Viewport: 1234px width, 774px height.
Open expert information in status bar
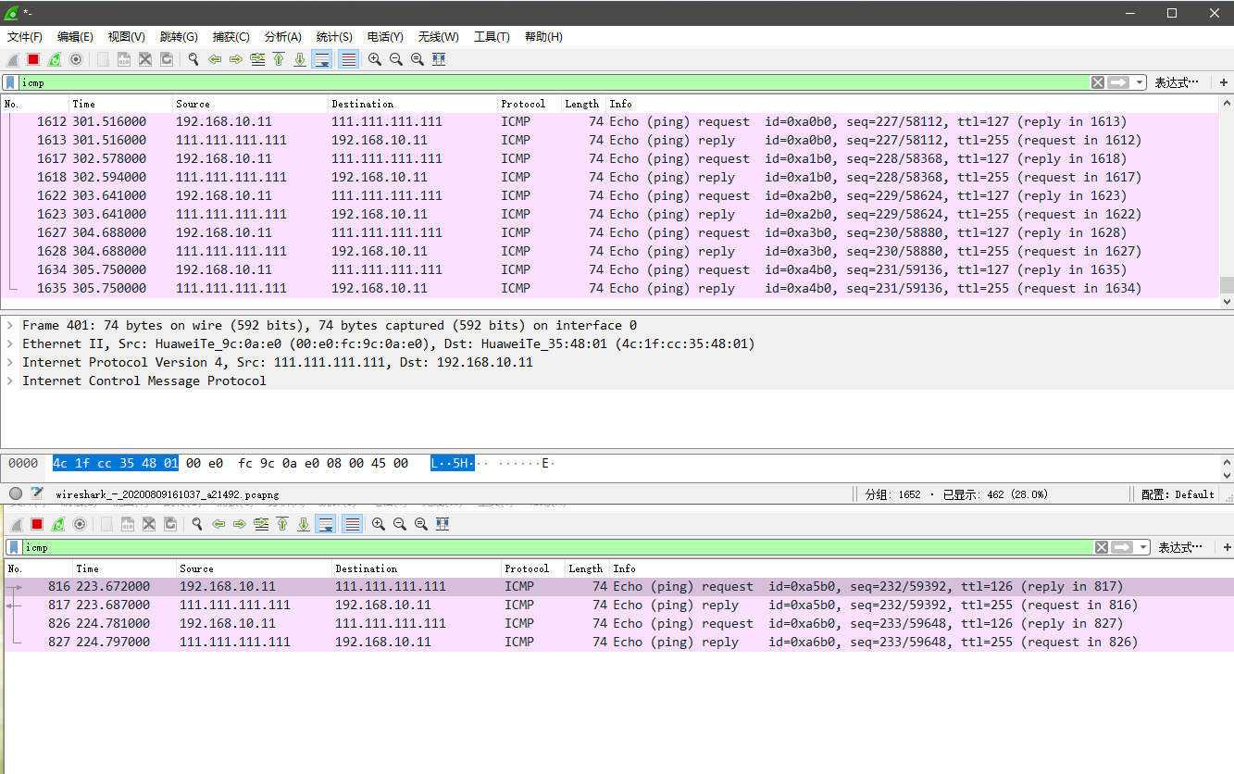(x=16, y=493)
